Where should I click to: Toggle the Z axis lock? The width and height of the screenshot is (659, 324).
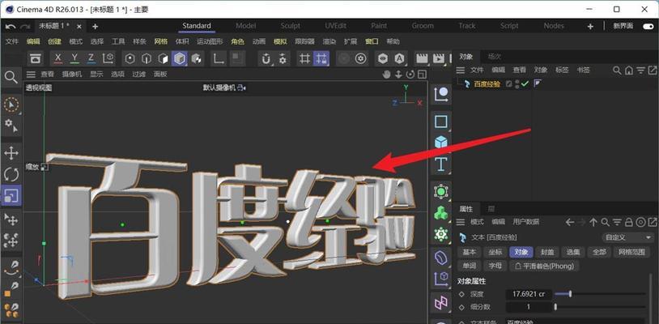(x=91, y=59)
